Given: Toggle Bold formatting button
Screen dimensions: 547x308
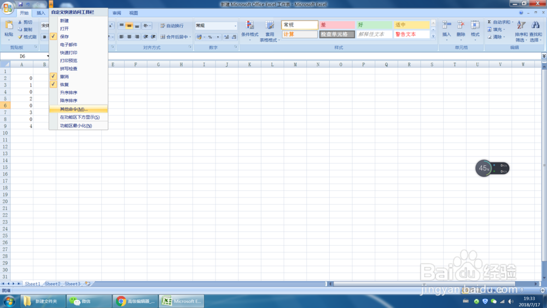Looking at the screenshot, I should click(45, 37).
